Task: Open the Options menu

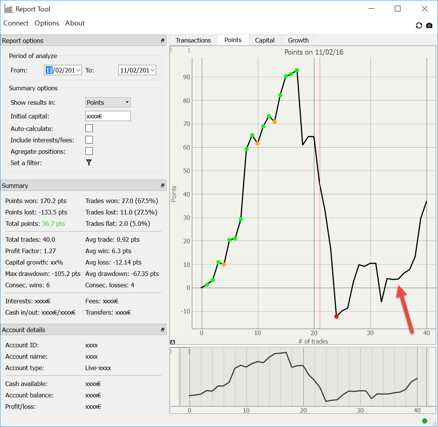Action: click(x=47, y=23)
